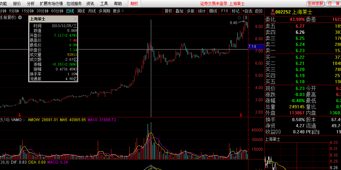Click the 在线客服 button
Image resolution: width=341 pixels, height=170 pixels.
point(315,4)
